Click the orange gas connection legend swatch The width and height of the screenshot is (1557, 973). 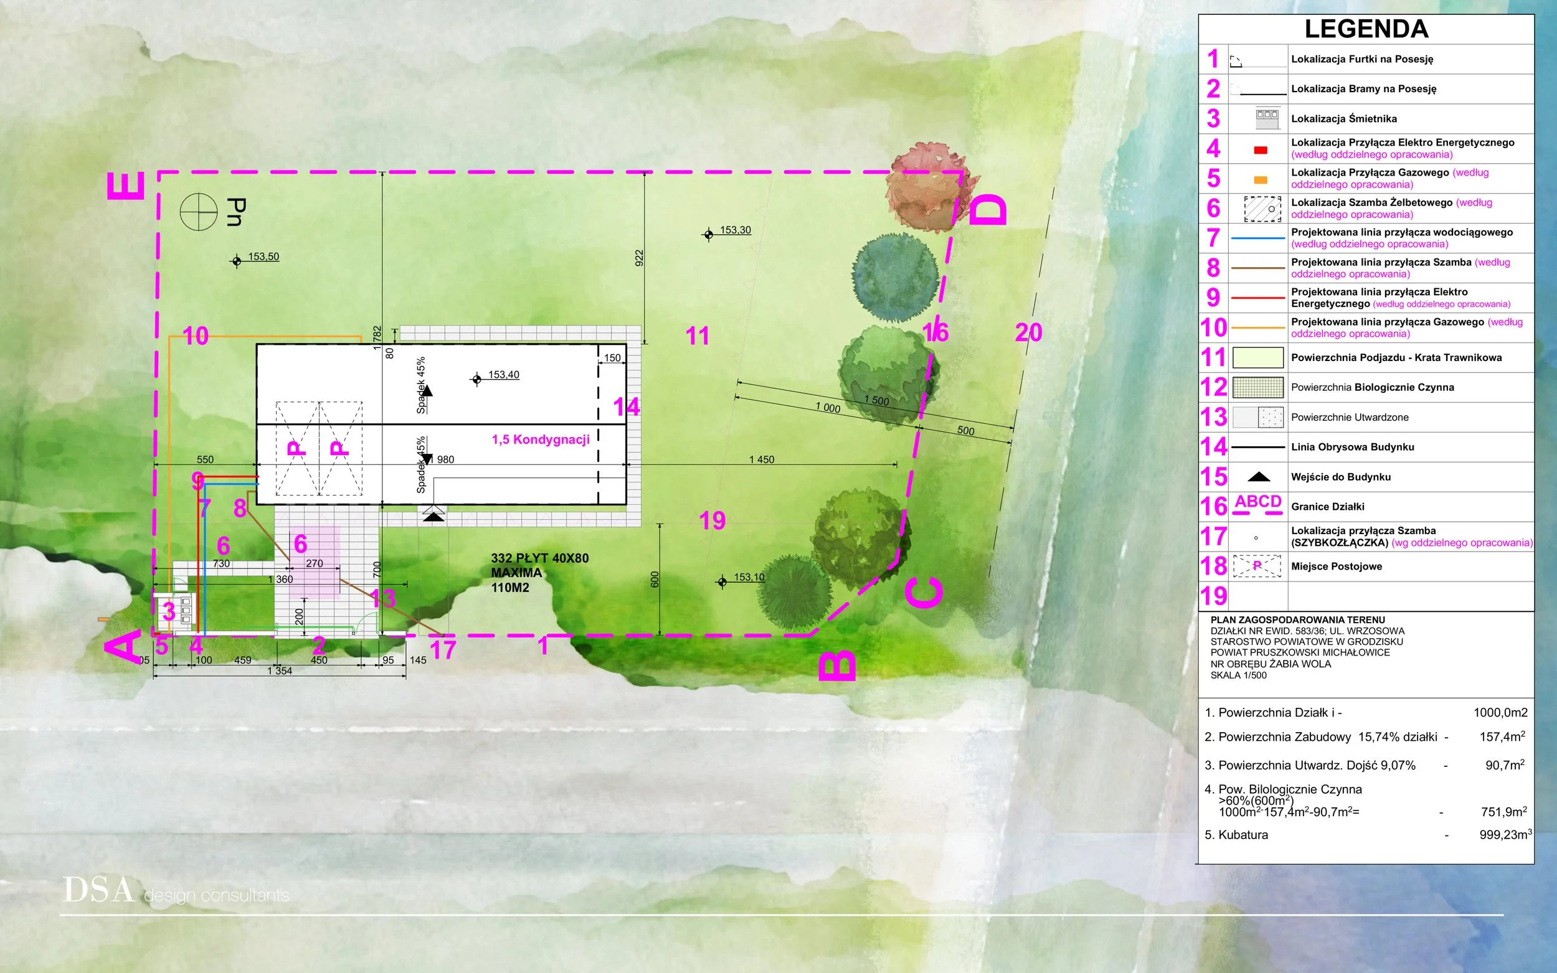1261,180
